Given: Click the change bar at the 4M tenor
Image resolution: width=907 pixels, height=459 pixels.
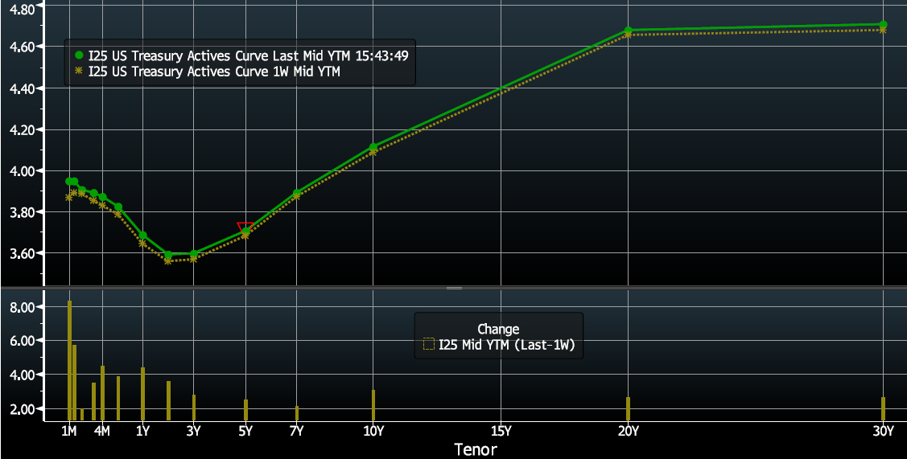Looking at the screenshot, I should (102, 393).
